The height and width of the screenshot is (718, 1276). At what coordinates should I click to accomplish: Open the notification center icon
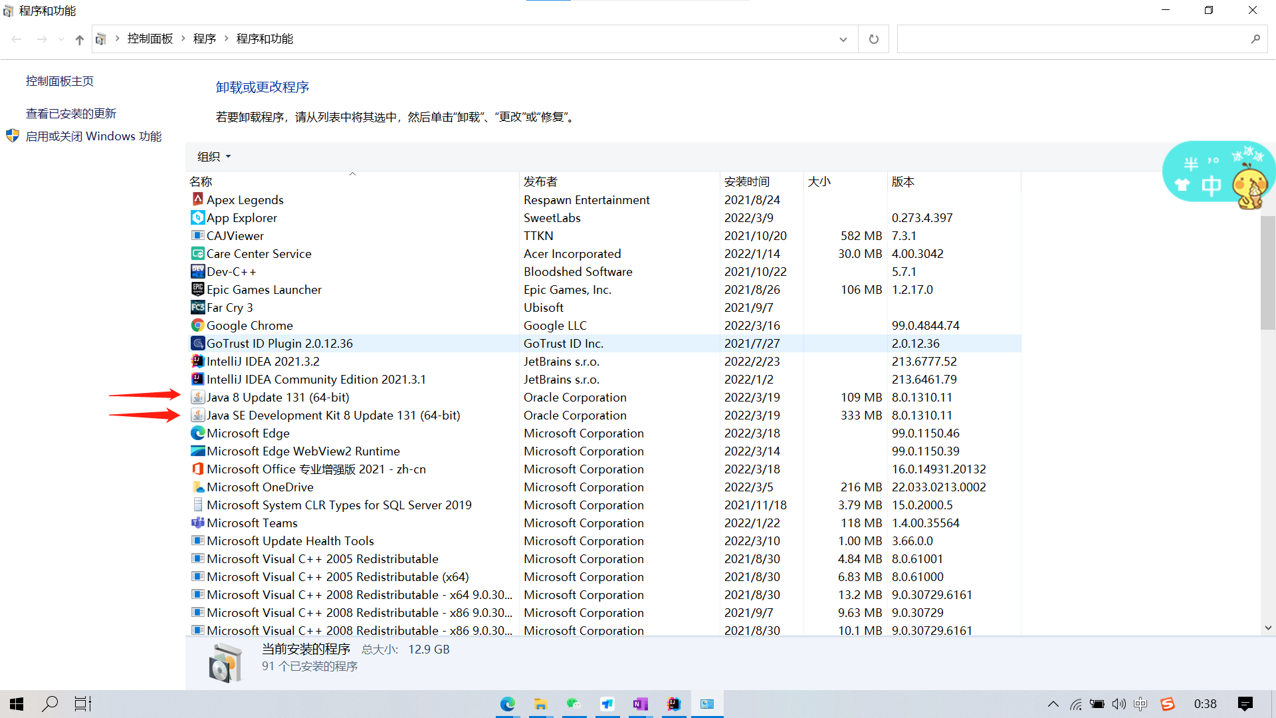[1245, 704]
